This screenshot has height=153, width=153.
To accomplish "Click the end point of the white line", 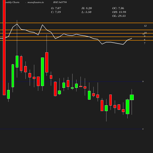I will click(x=132, y=38).
